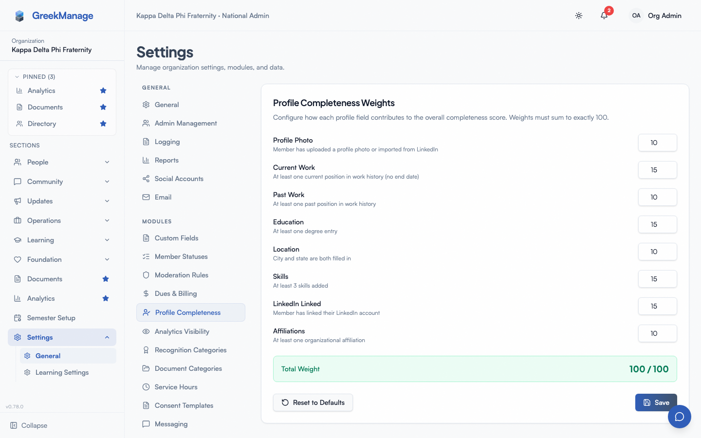Open Admin Management settings

click(x=191, y=123)
